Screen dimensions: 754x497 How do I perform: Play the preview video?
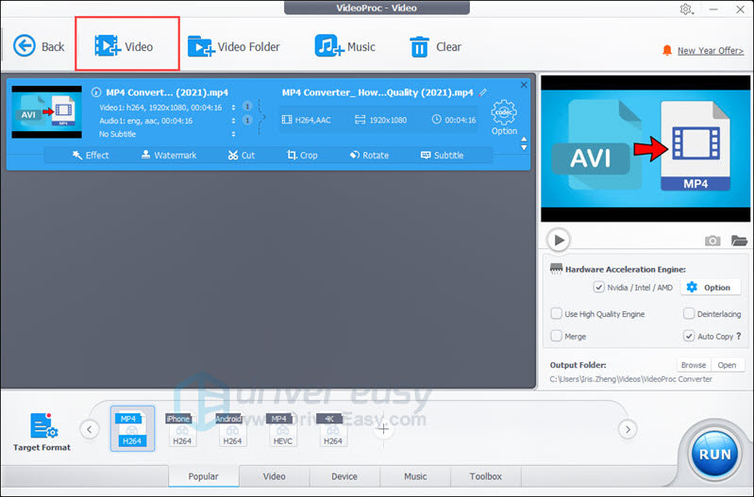(559, 240)
